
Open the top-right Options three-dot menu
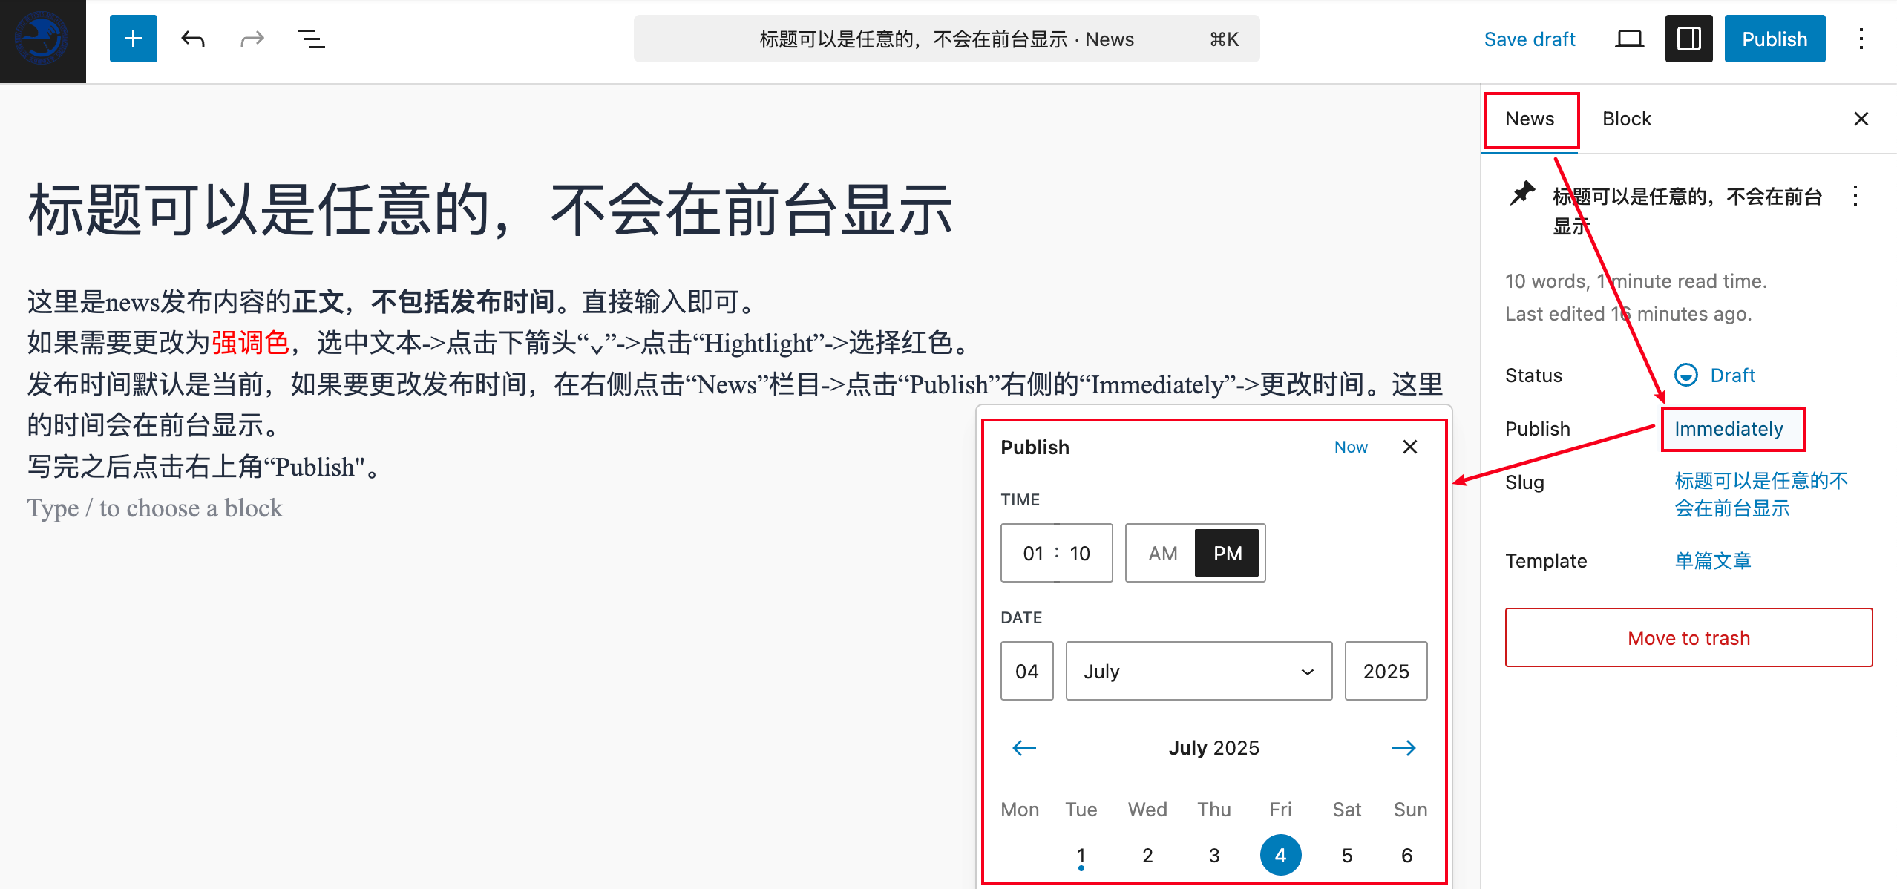point(1861,39)
